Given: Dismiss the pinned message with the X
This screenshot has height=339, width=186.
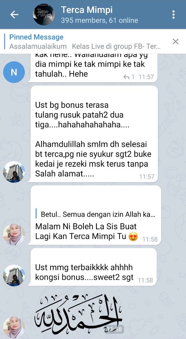Looking at the screenshot, I should (x=175, y=41).
